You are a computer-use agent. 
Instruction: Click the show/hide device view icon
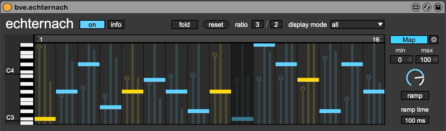pos(416,7)
